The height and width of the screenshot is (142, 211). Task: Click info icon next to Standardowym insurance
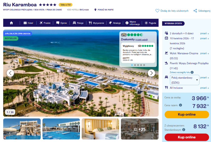(184, 130)
